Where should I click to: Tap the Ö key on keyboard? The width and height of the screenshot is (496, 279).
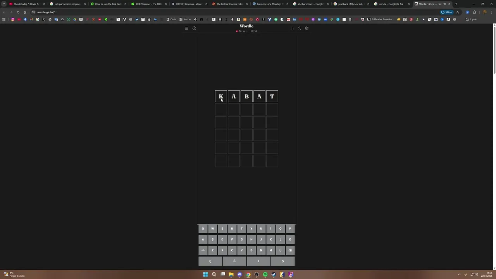point(290,239)
